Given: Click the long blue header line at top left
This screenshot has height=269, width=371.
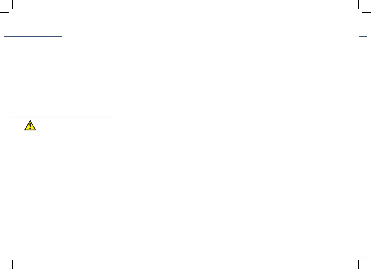Looking at the screenshot, I should coord(33,36).
